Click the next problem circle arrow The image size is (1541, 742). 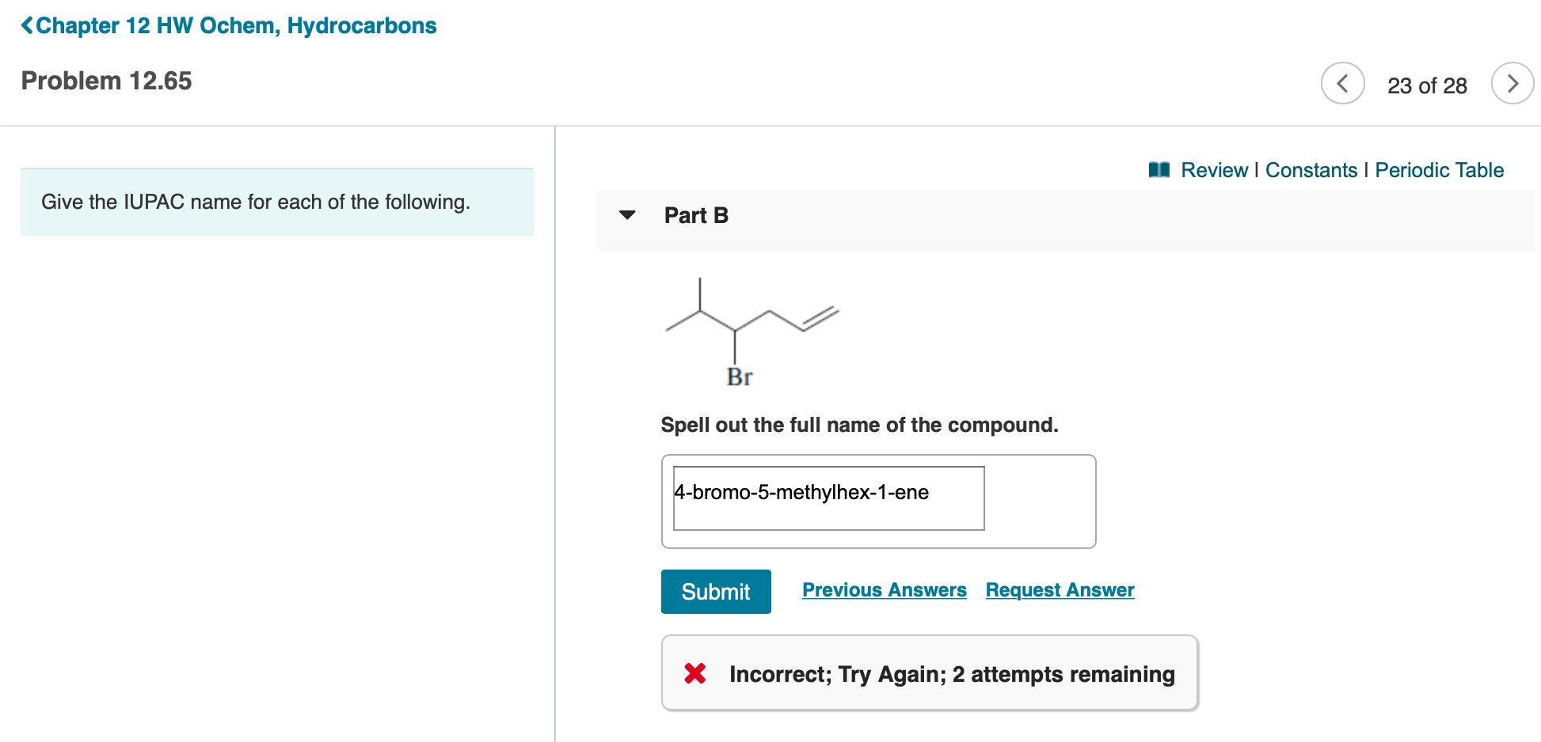(x=1512, y=83)
